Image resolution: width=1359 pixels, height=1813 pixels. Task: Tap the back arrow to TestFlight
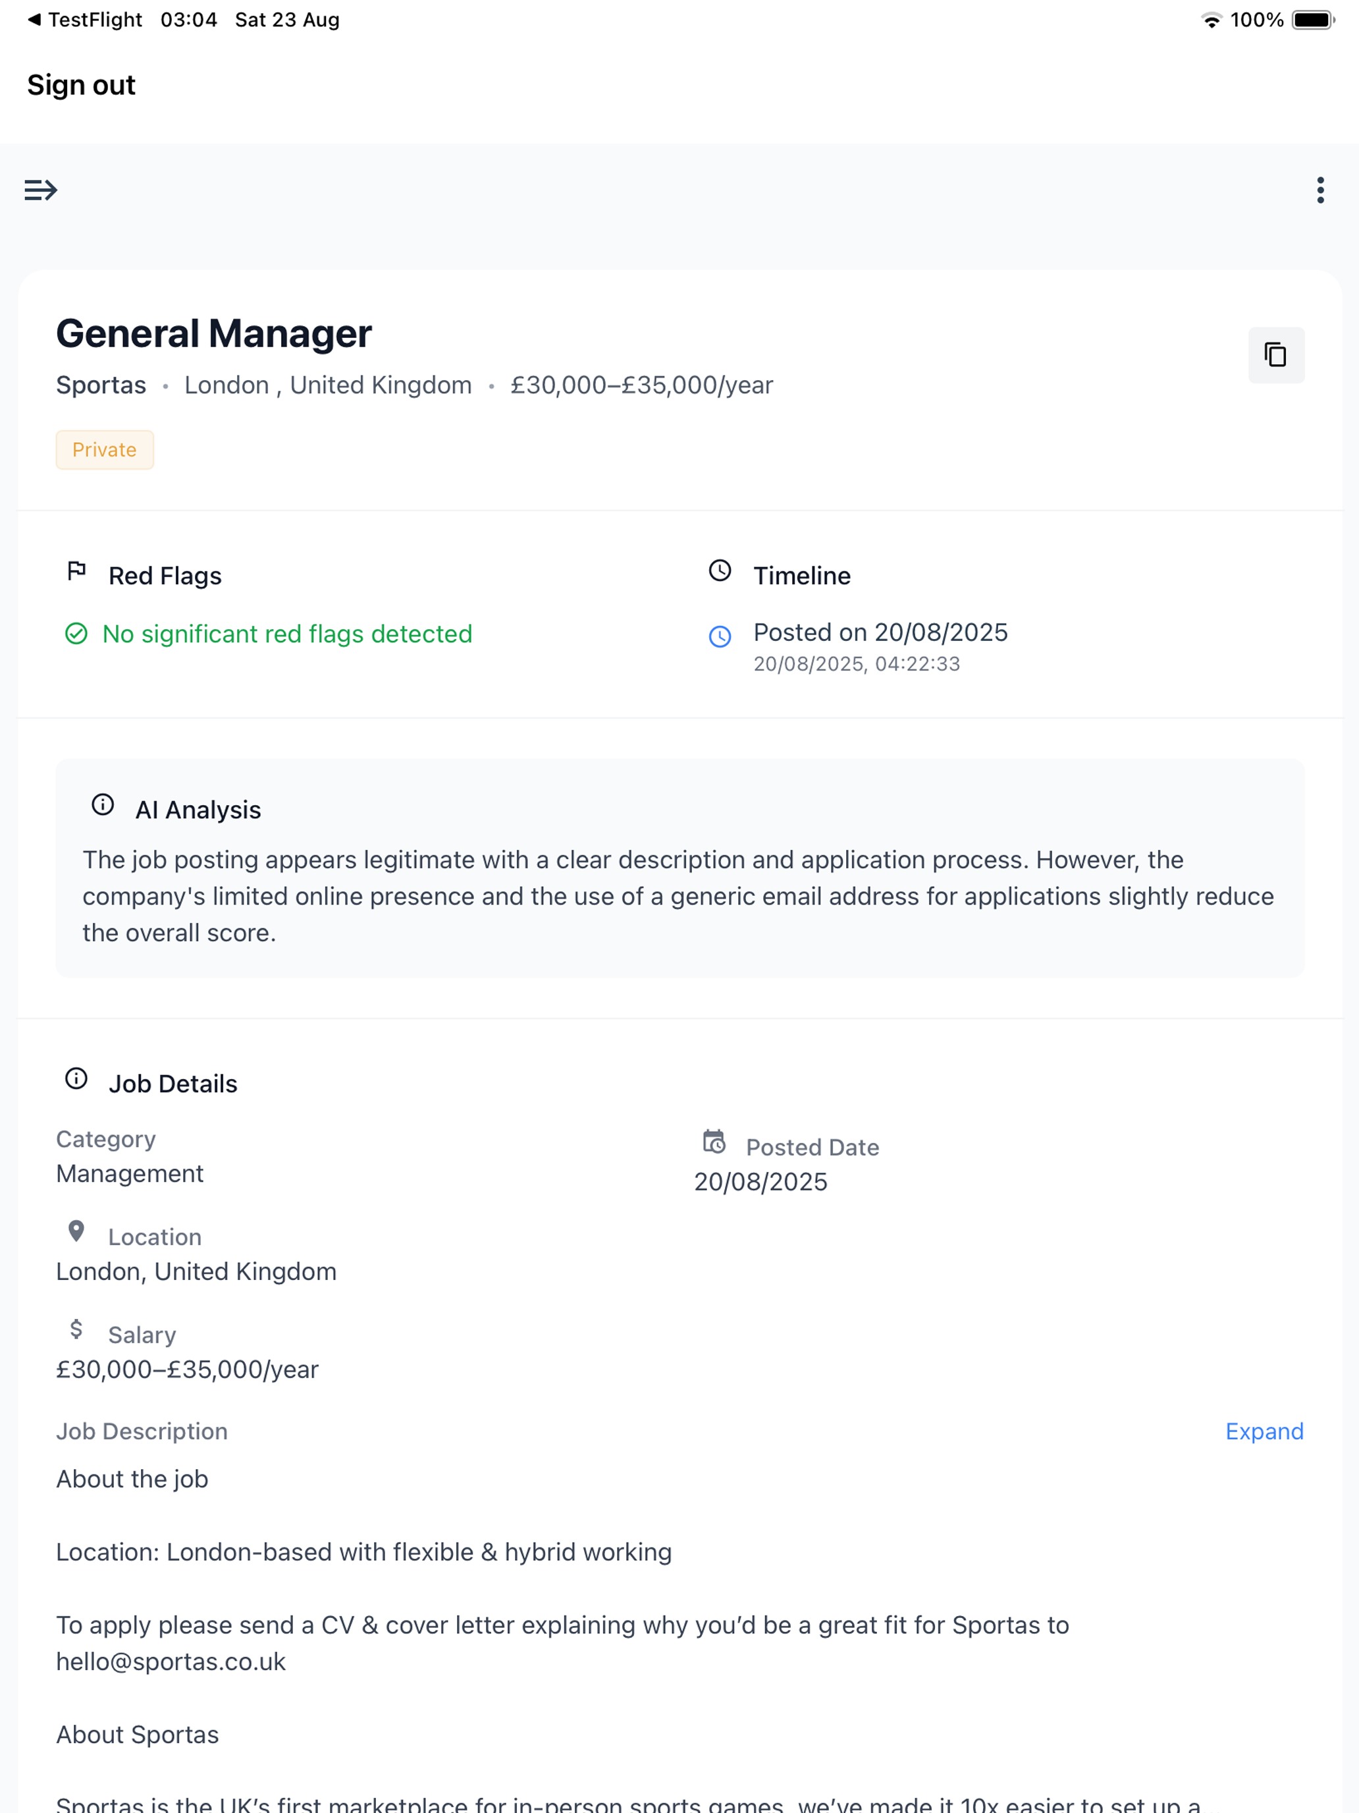34,20
